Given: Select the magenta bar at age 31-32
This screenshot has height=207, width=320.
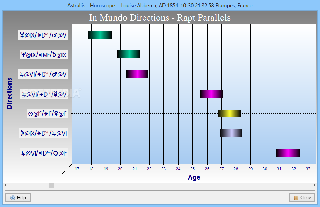Looking at the screenshot, I should (288, 153).
